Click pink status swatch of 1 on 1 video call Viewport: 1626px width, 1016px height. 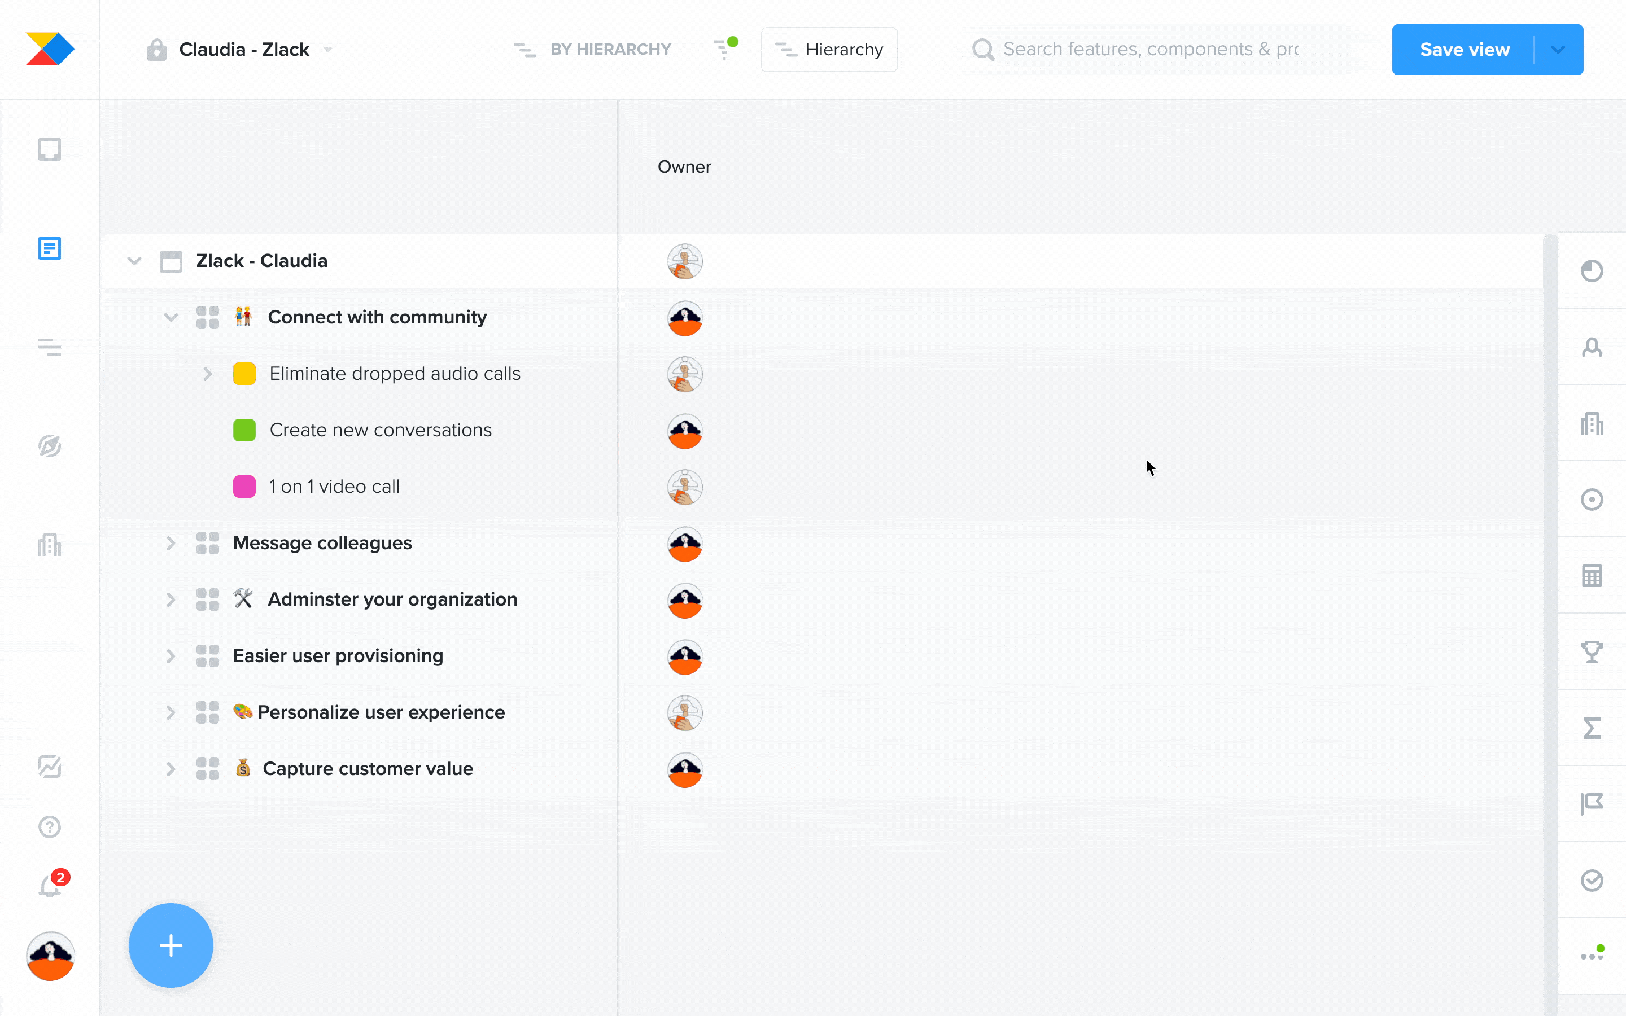point(244,487)
